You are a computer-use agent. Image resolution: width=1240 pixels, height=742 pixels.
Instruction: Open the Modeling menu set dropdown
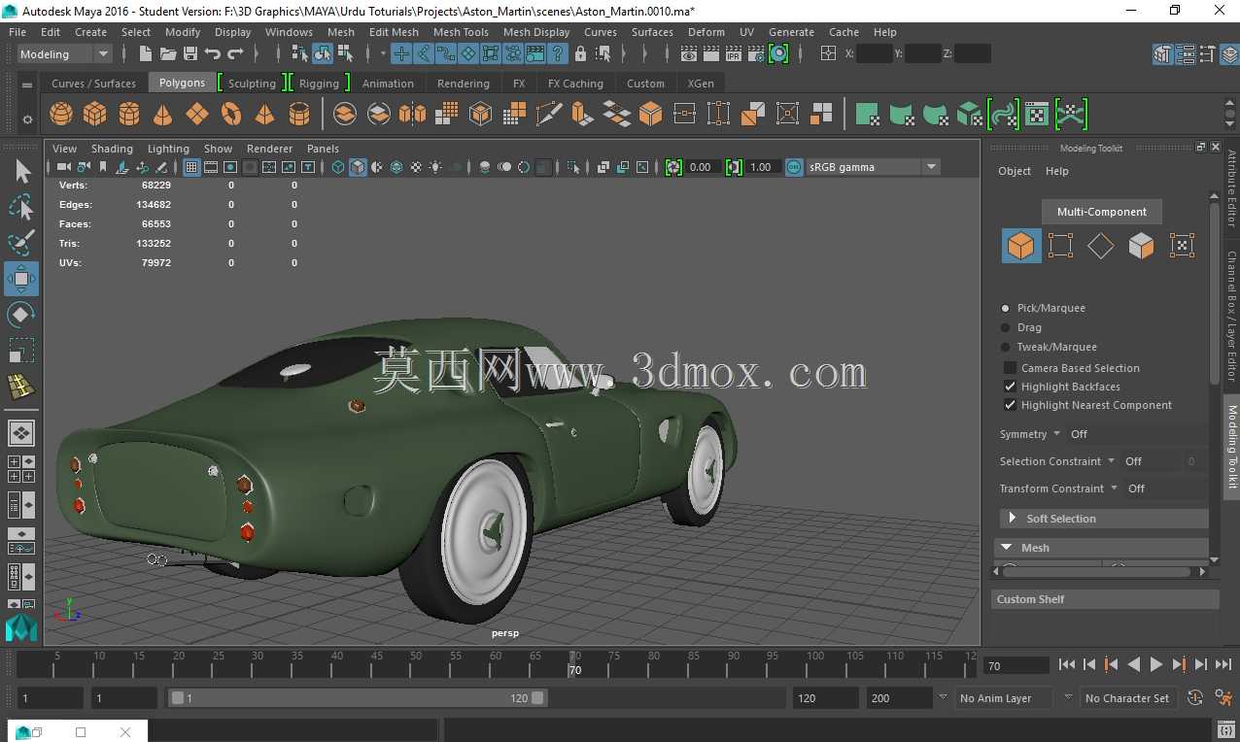coord(65,54)
